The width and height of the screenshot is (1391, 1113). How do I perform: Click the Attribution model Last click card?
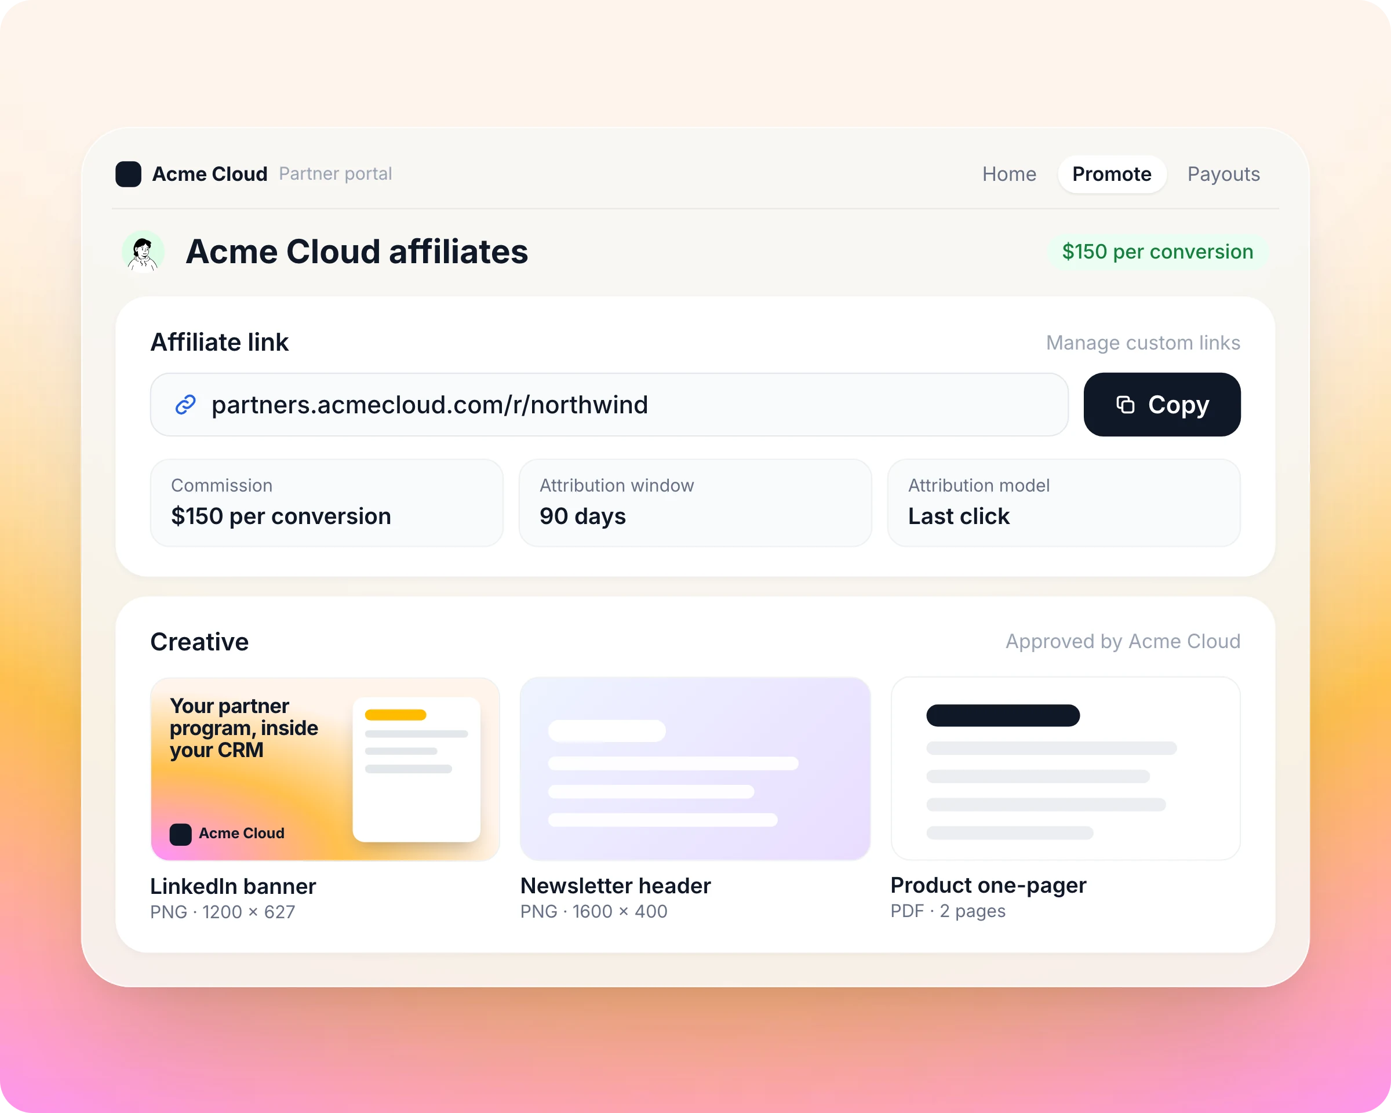(1064, 503)
